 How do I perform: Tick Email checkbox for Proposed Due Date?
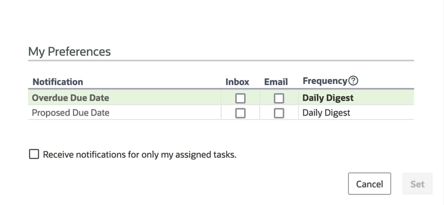[279, 113]
